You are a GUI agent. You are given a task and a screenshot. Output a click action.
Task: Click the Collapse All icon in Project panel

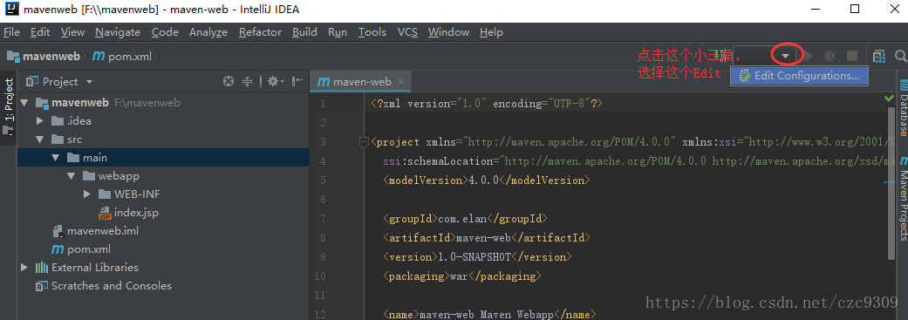247,82
